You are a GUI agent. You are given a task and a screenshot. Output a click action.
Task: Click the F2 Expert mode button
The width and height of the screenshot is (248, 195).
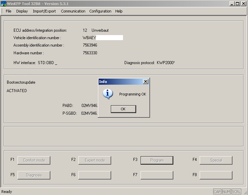pyautogui.click(x=95, y=160)
